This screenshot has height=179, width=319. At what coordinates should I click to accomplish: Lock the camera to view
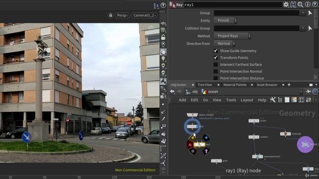[111, 15]
